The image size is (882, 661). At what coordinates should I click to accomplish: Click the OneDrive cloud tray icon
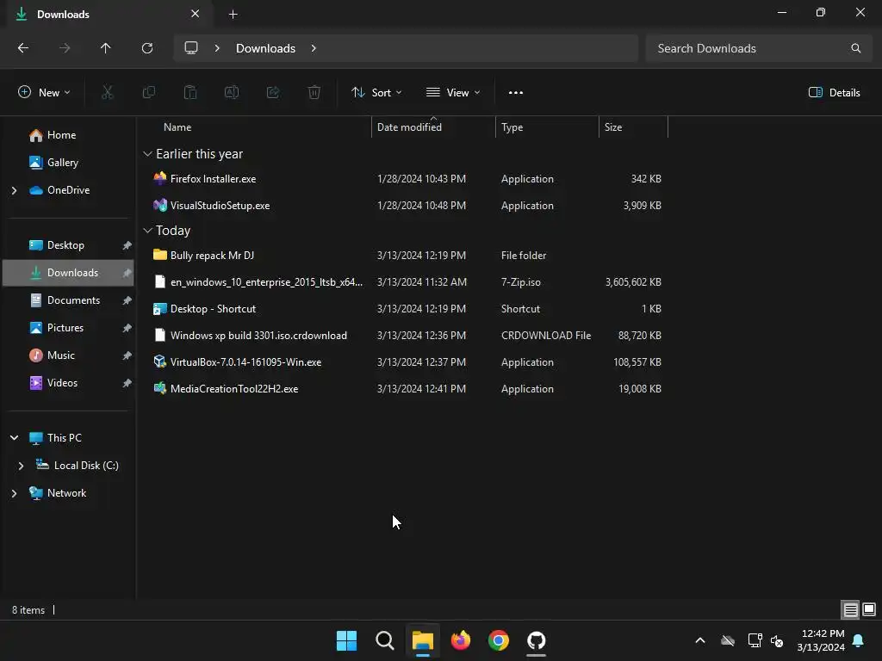coord(728,640)
